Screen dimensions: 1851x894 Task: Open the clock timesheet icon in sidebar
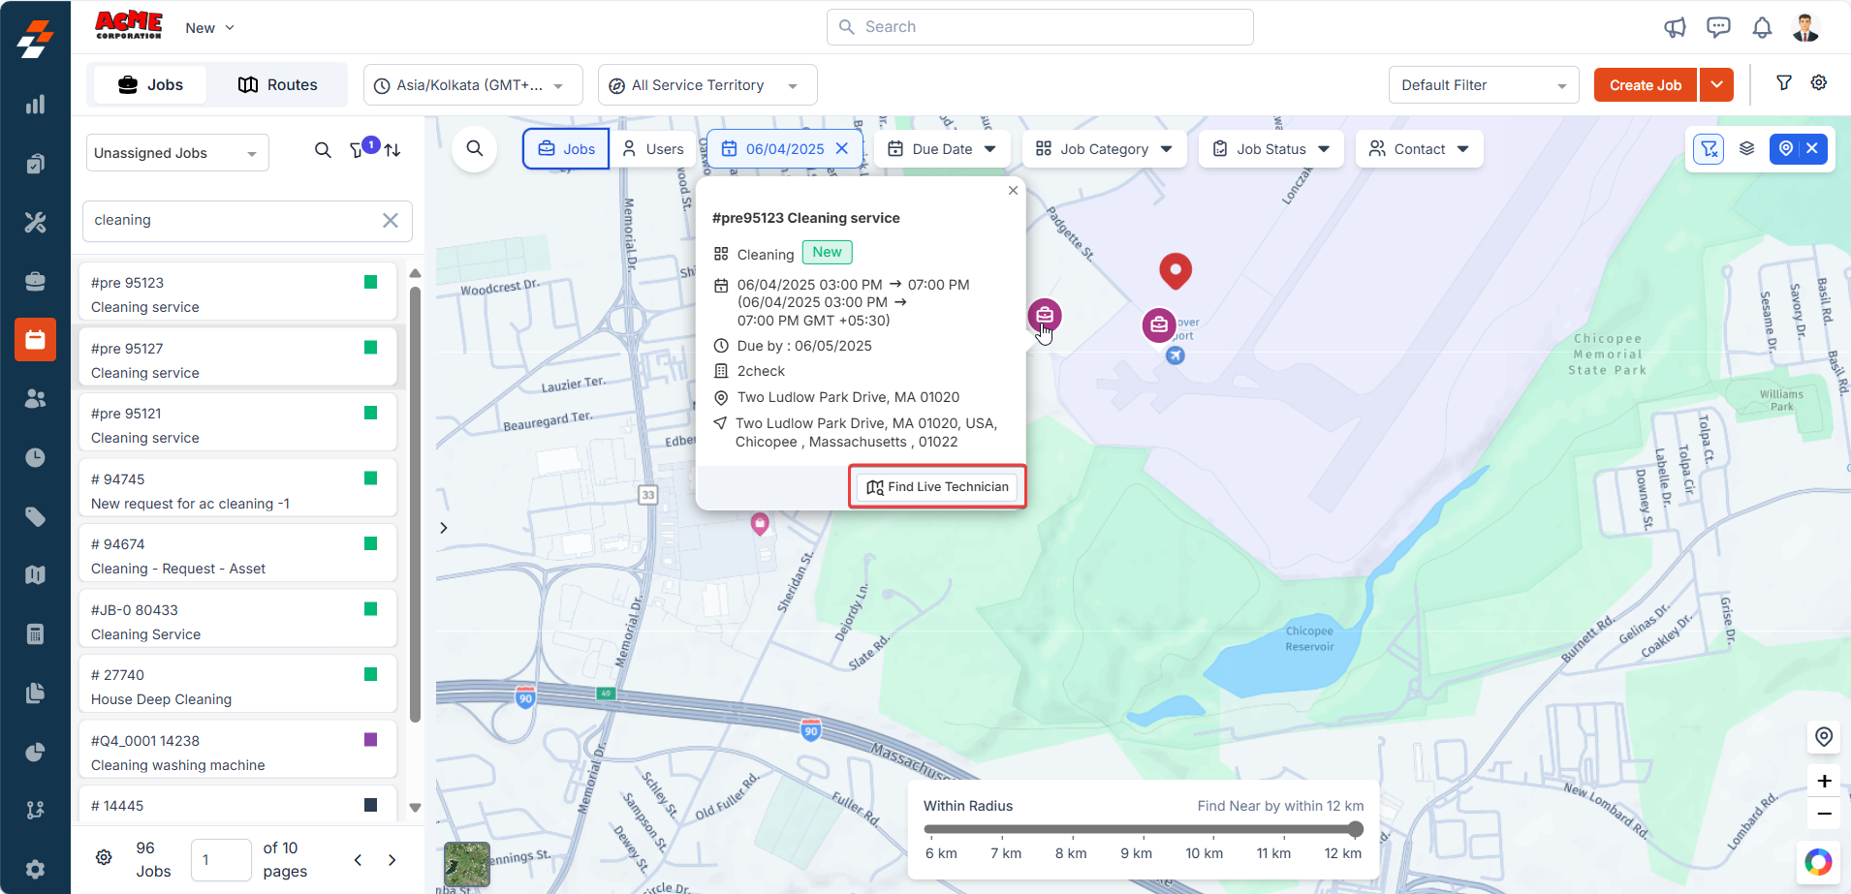pos(35,457)
